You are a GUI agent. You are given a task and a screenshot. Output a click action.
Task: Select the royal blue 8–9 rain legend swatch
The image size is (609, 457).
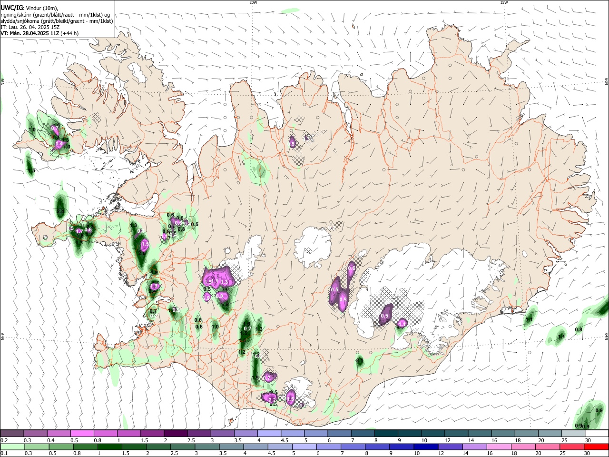pyautogui.click(x=377, y=447)
